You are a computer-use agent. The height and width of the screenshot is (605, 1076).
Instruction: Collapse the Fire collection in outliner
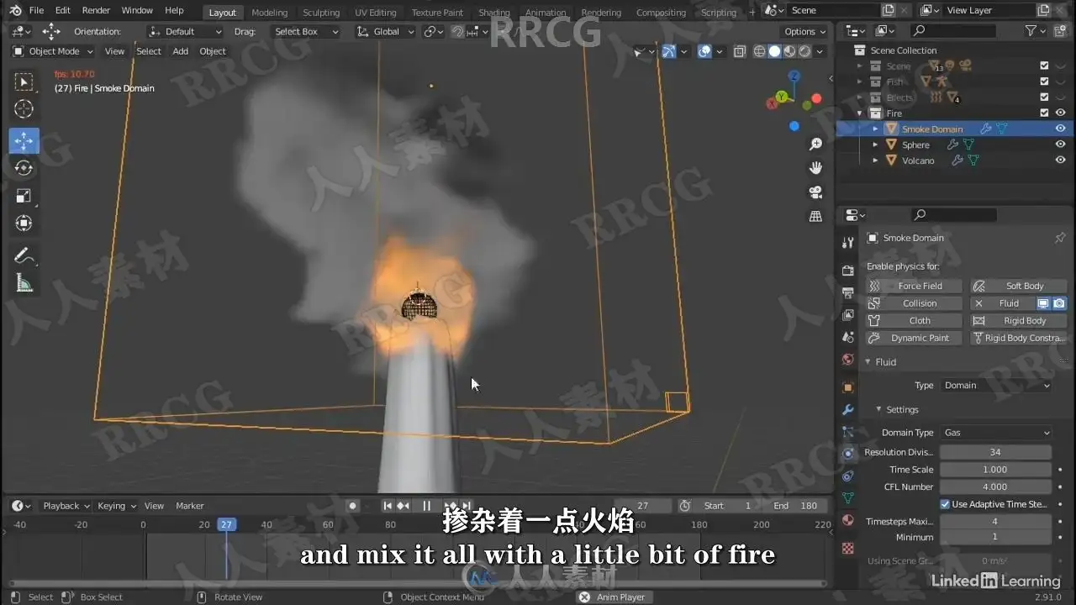pos(859,113)
